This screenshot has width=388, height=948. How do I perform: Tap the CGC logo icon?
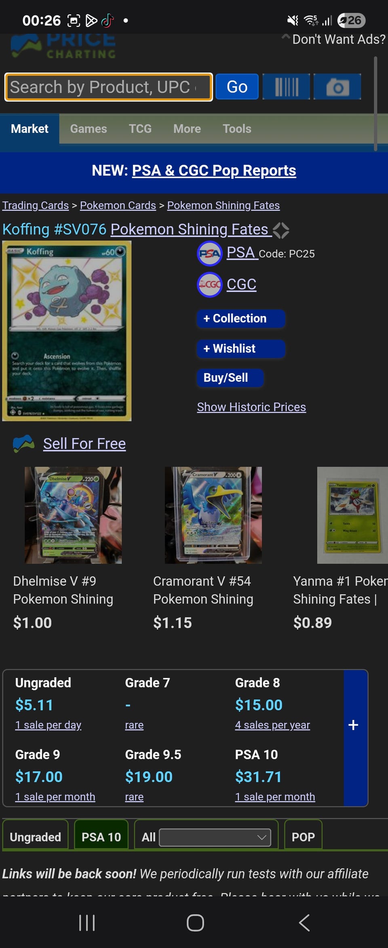209,284
